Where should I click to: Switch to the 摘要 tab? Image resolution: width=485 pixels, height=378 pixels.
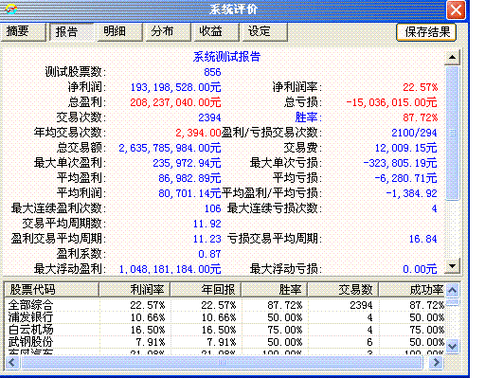click(x=23, y=31)
